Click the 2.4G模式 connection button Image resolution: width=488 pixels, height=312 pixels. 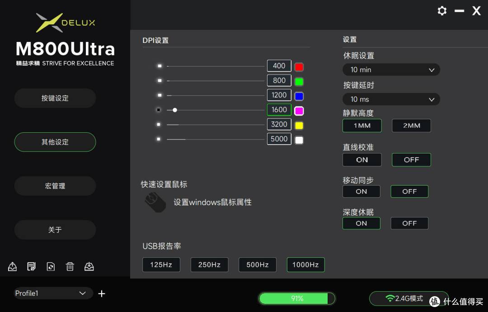click(x=408, y=298)
